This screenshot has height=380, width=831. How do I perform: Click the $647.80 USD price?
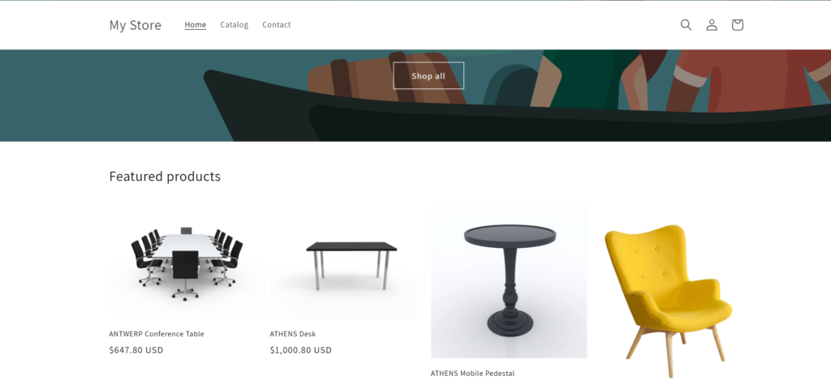point(136,350)
